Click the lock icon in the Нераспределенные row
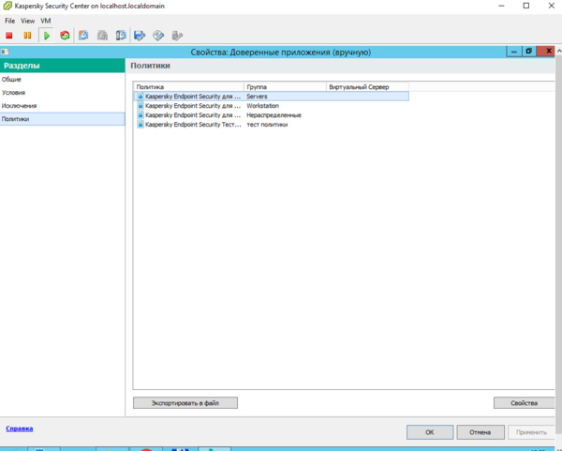 pyautogui.click(x=140, y=114)
